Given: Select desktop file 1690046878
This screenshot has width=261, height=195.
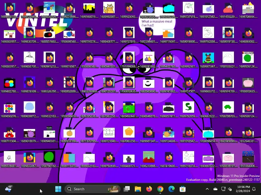Looking at the screenshot, I should point(149,109).
